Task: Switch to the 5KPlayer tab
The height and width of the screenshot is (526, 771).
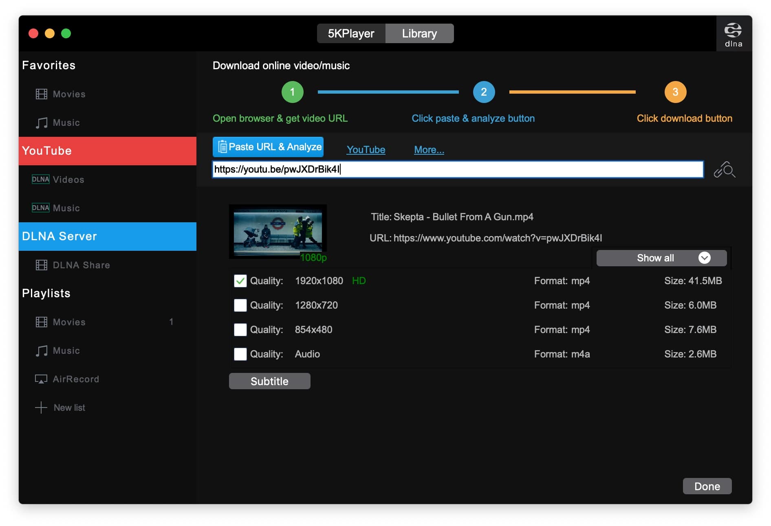Action: (351, 33)
